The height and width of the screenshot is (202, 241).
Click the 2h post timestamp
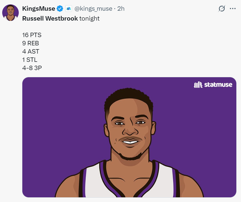[x=121, y=9]
